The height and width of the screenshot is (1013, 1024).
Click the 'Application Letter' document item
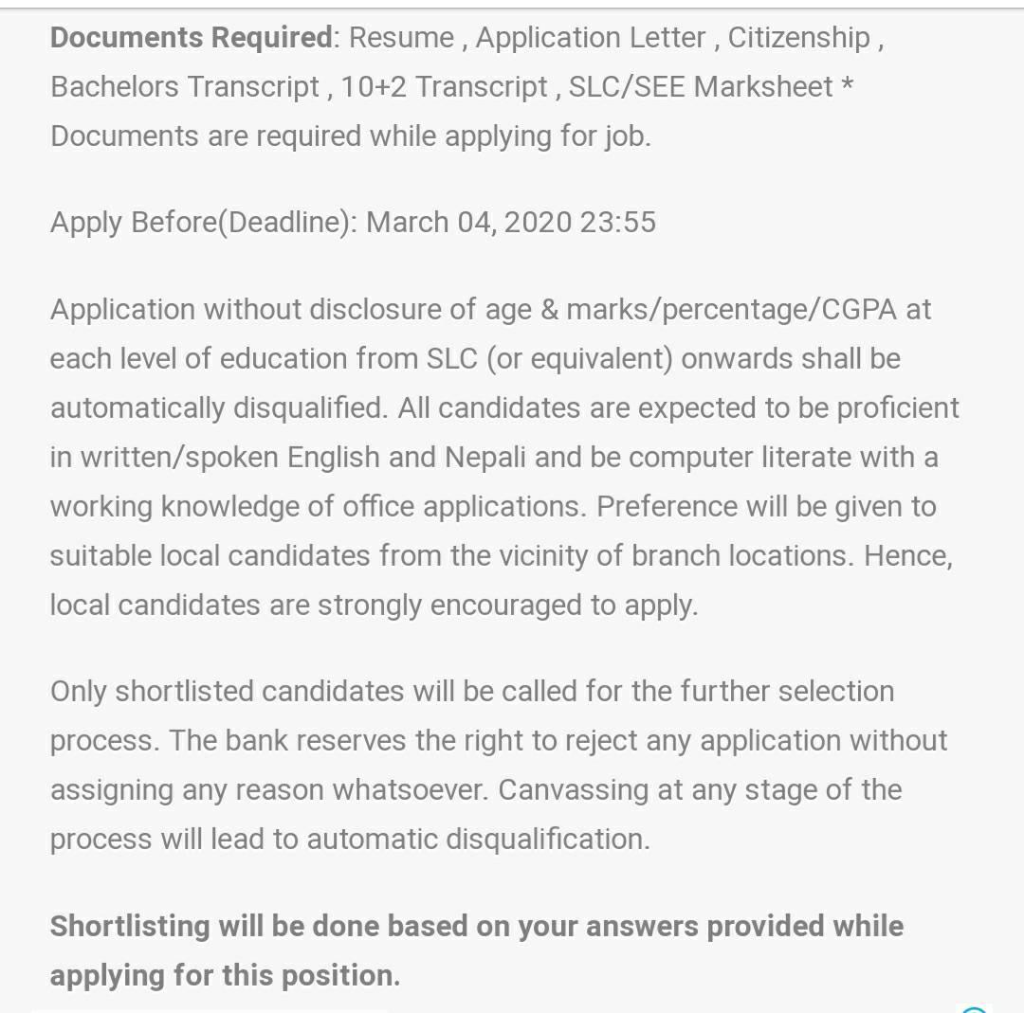tap(591, 39)
